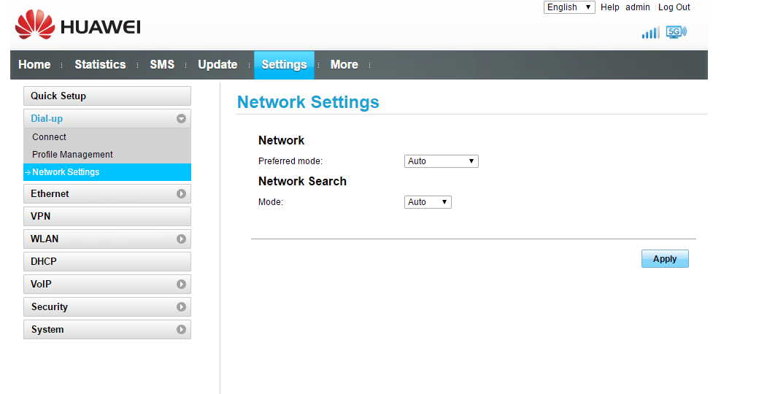Open the Update tab
The image size is (759, 394).
[x=217, y=65]
